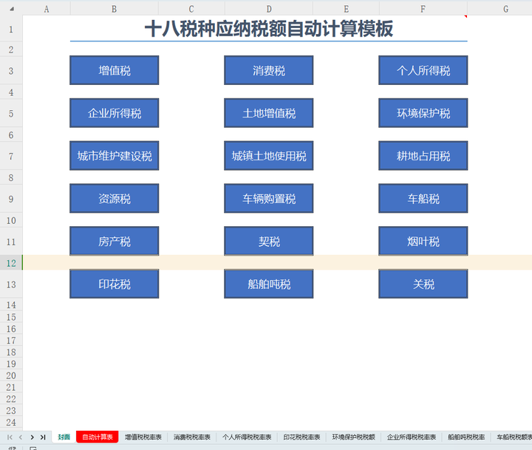
Task: Open the 企业所得税 button
Action: [114, 113]
